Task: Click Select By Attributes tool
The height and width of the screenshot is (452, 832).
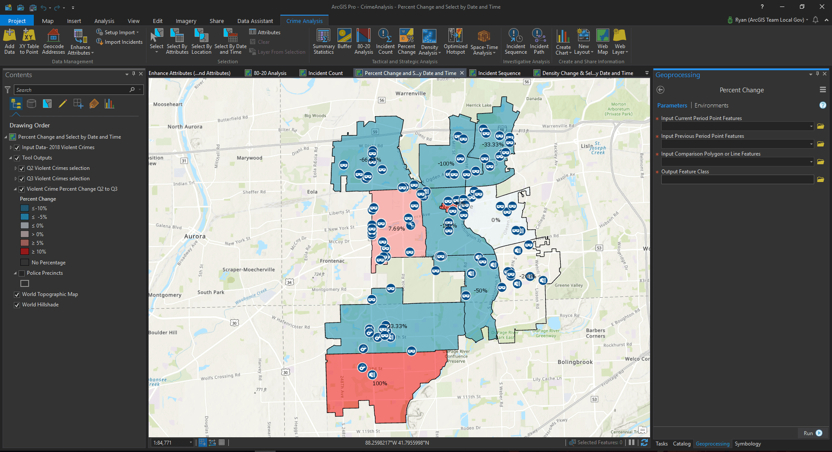Action: coord(177,42)
